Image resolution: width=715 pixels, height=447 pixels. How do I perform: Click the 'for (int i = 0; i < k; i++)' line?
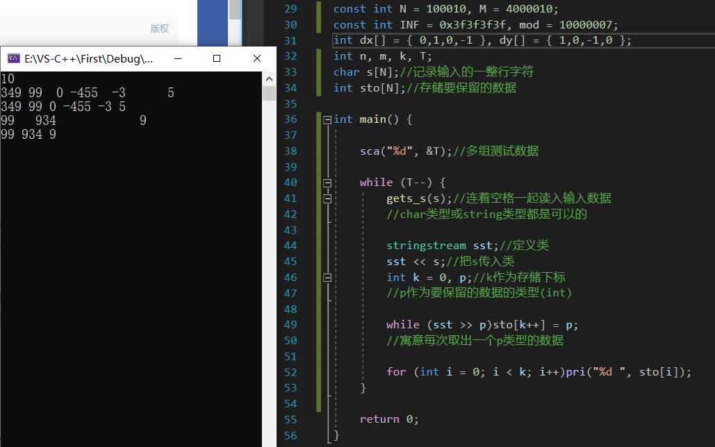click(539, 372)
